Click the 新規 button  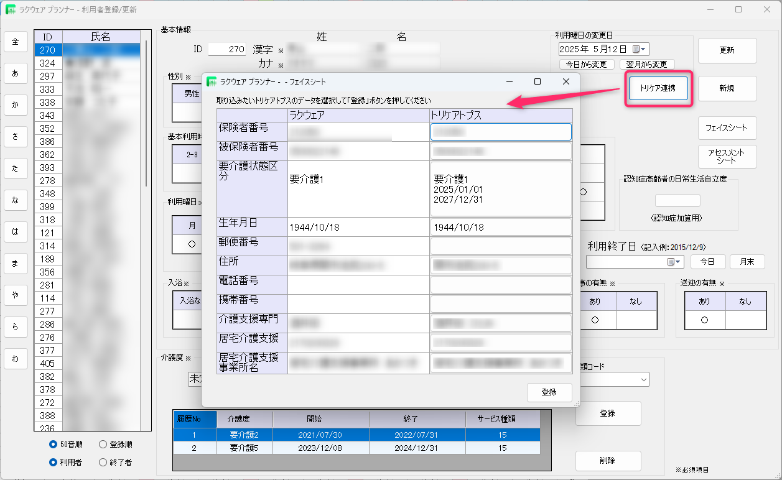(727, 88)
